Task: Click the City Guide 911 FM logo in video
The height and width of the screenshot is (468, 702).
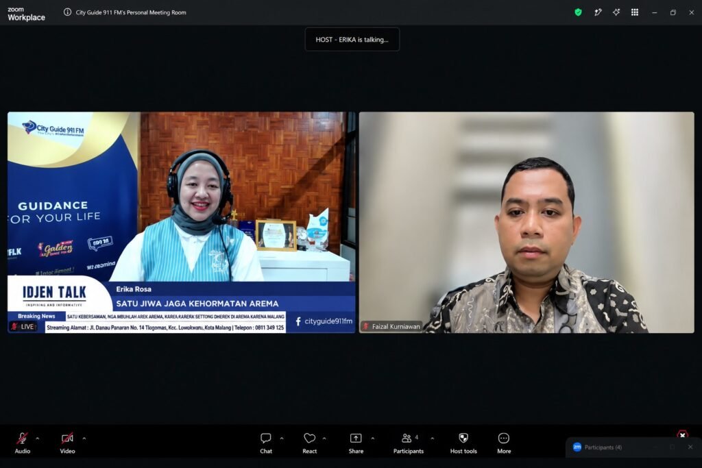Action: click(53, 128)
